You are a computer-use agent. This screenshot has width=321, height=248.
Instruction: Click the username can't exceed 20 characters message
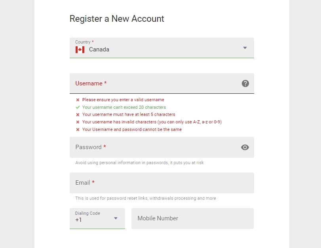coord(124,107)
